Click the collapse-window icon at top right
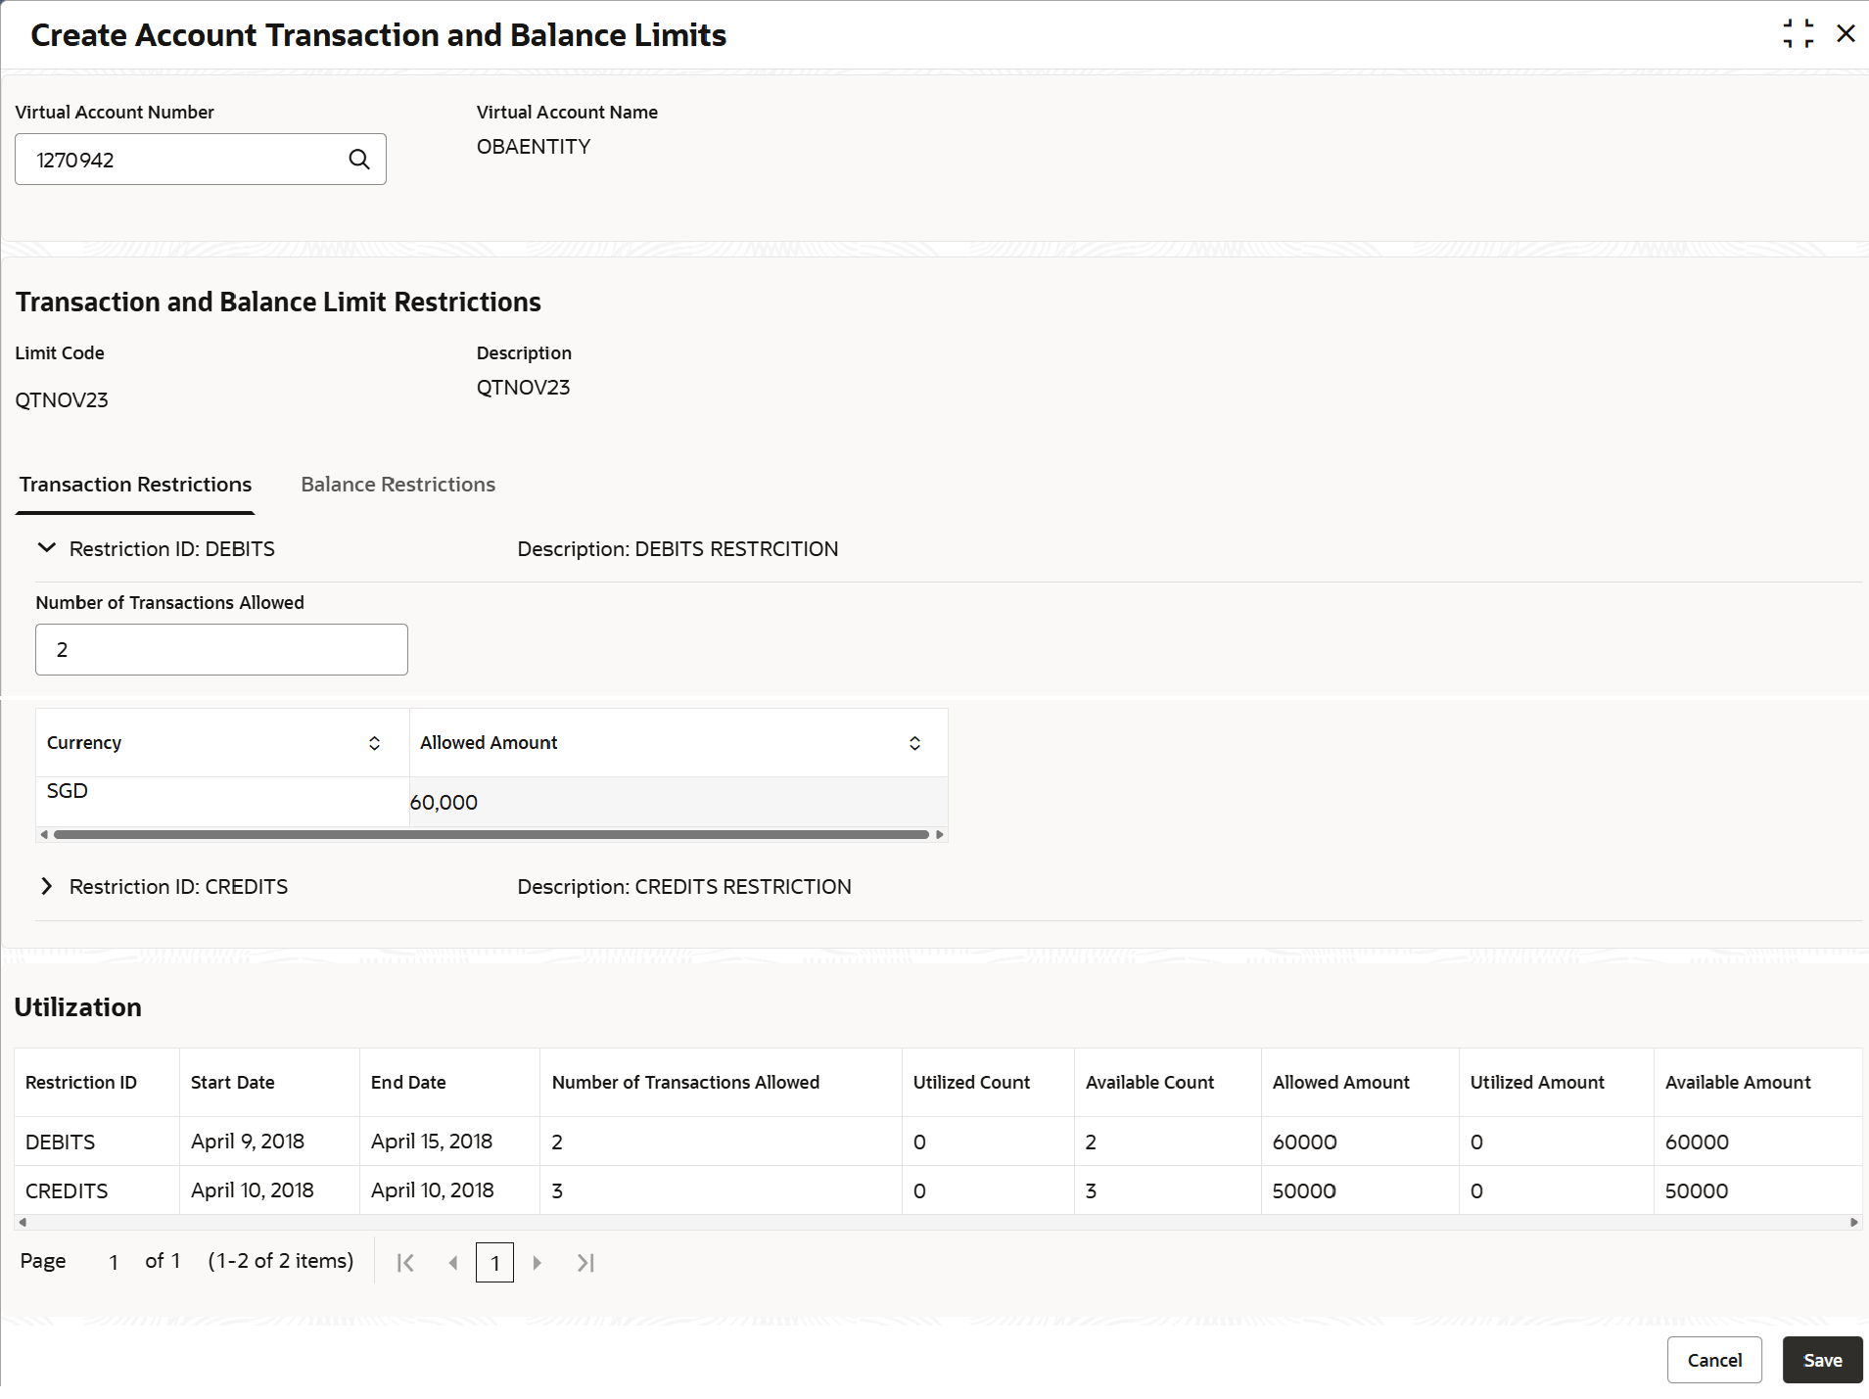Image resolution: width=1869 pixels, height=1399 pixels. point(1798,34)
